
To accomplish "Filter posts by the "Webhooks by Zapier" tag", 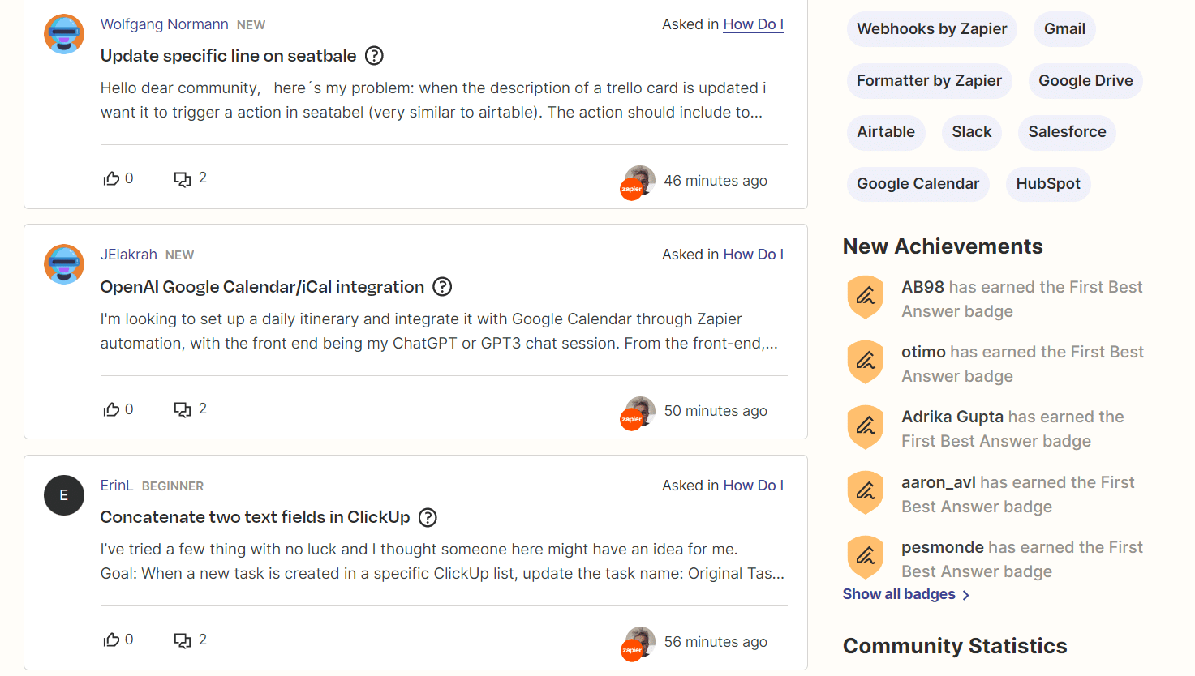I will (931, 28).
